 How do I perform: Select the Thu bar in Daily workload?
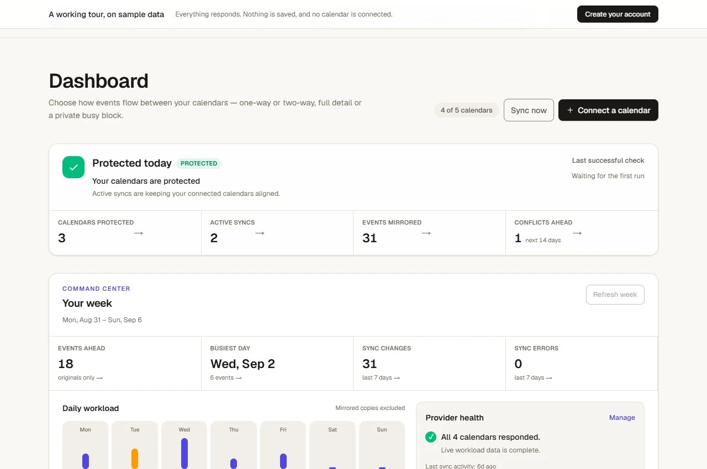(x=234, y=463)
